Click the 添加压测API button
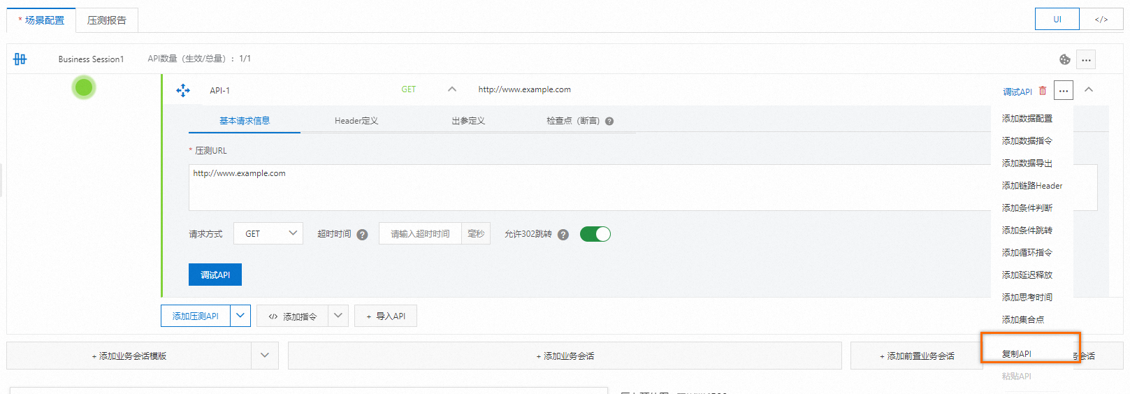Viewport: 1130px width, 394px height. [196, 316]
